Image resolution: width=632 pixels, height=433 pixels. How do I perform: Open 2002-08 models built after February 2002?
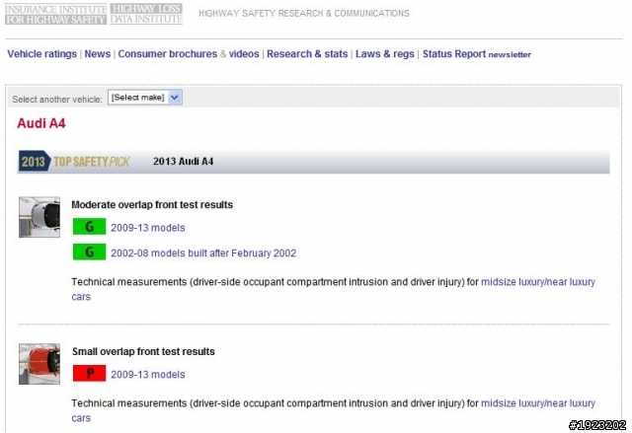pyautogui.click(x=203, y=253)
